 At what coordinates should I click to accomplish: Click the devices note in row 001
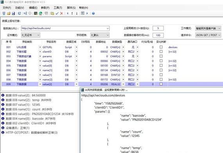(x=173, y=47)
